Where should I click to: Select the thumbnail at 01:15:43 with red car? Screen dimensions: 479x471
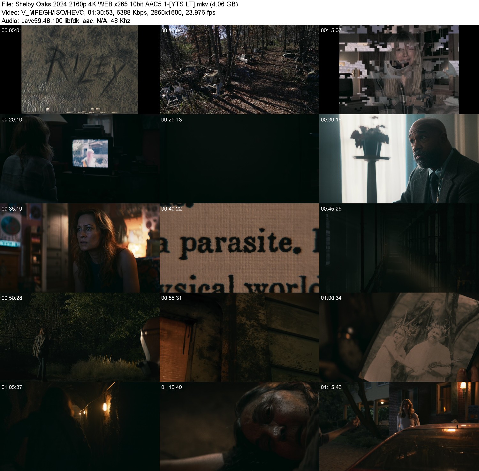coord(399,426)
